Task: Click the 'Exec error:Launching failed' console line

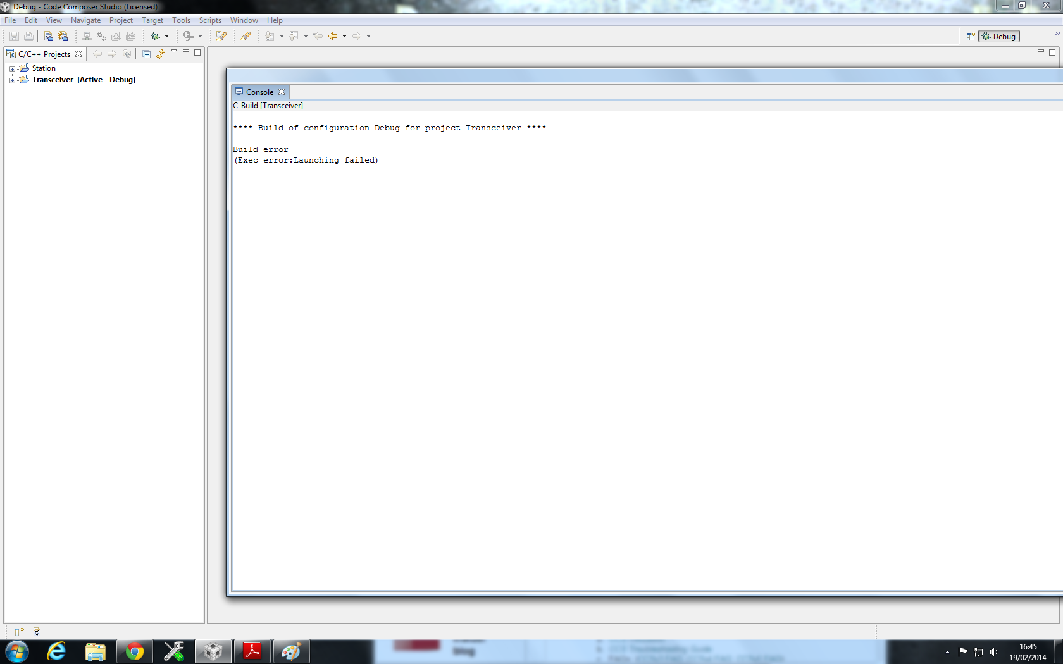Action: 306,160
